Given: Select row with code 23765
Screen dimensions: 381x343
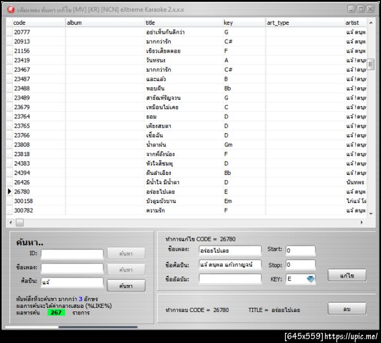Looking at the screenshot, I should [x=186, y=126].
